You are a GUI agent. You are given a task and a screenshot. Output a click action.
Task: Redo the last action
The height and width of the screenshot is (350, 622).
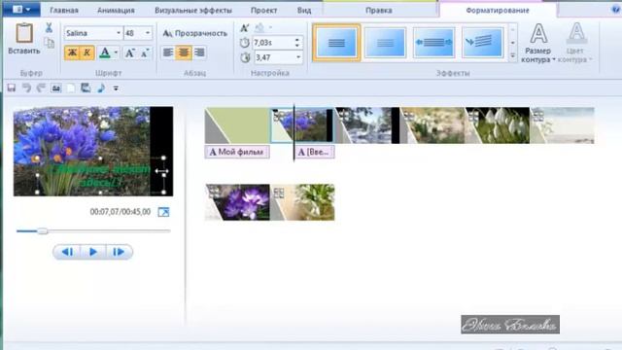coord(41,88)
